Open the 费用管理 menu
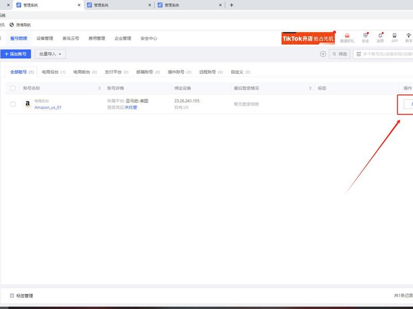413x309 pixels. 97,38
